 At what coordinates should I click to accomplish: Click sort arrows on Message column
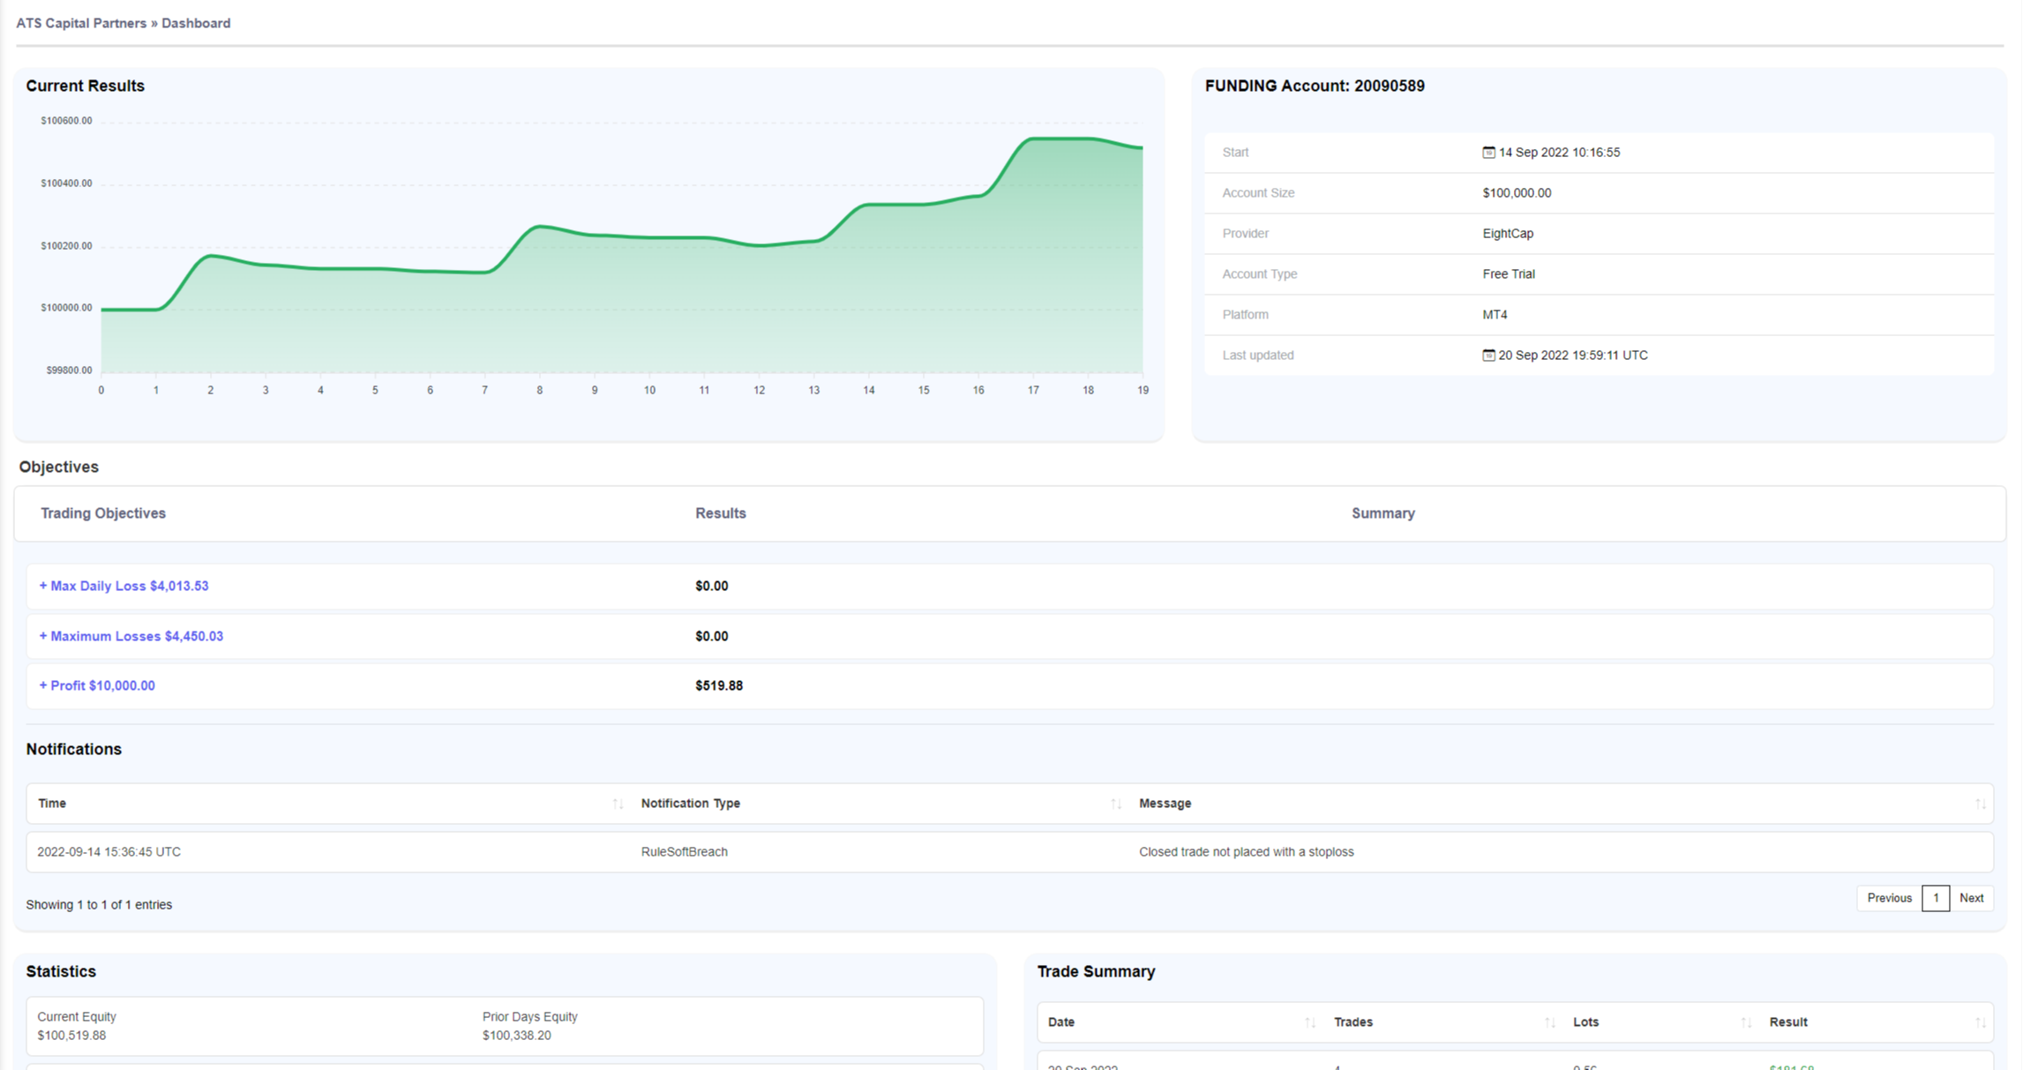click(1980, 804)
